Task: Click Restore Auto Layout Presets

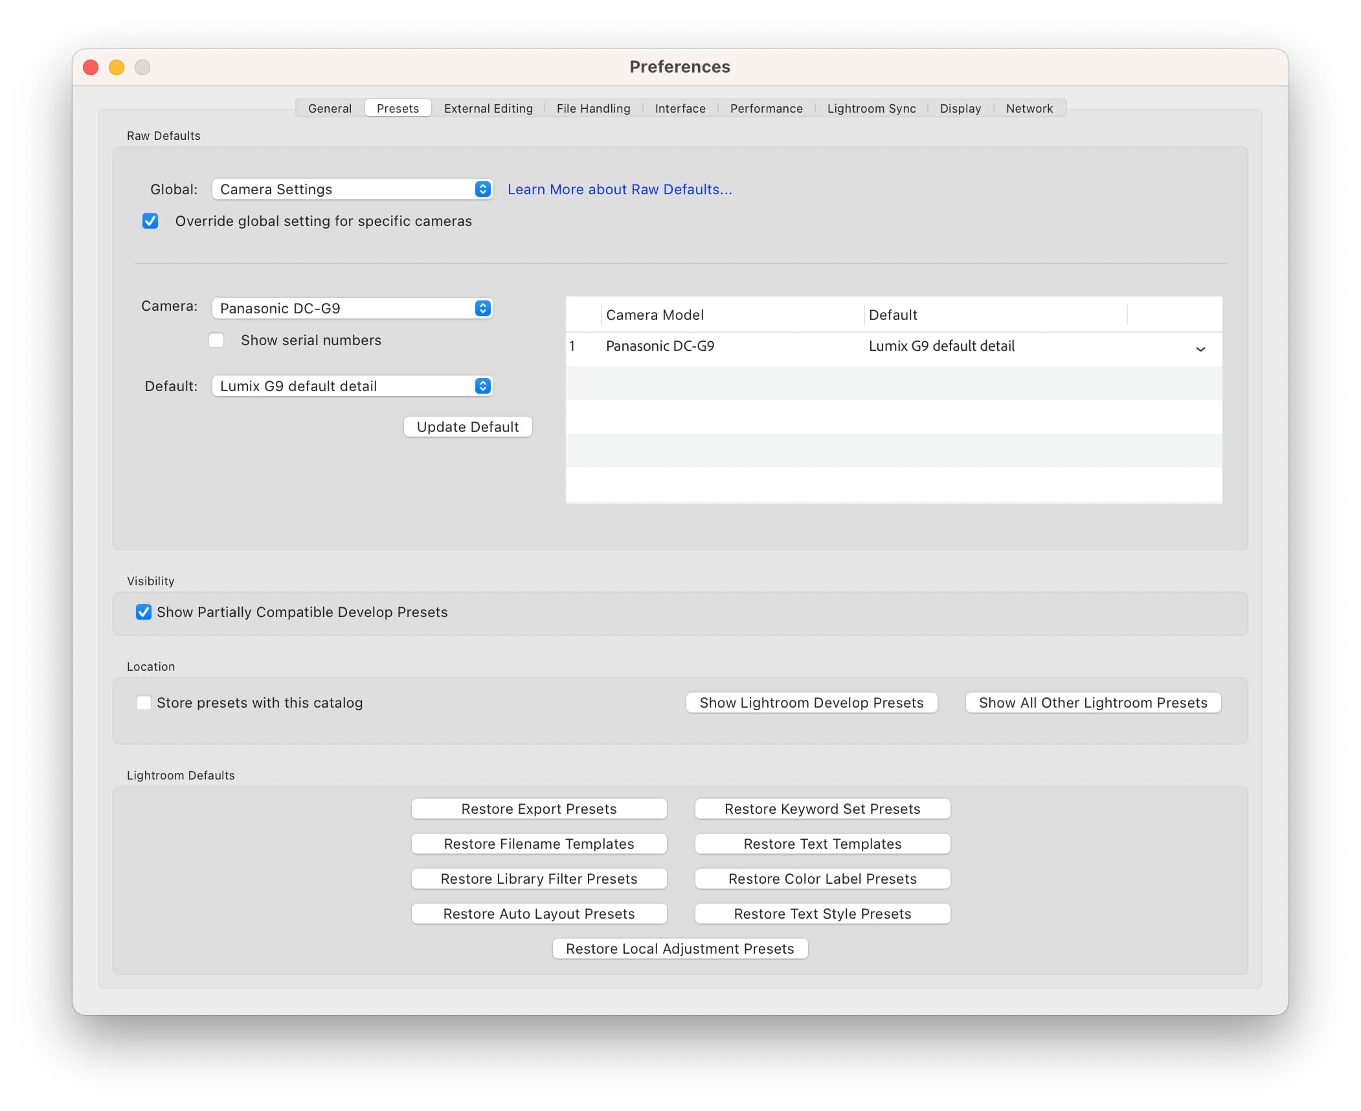Action: 539,914
